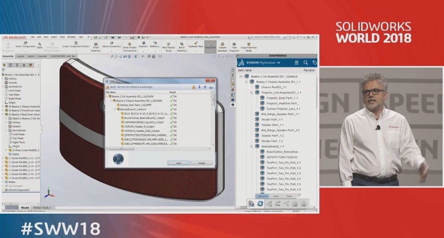Collapse Beamy 2 GA Assembly 001_1(Default) node

241,77
